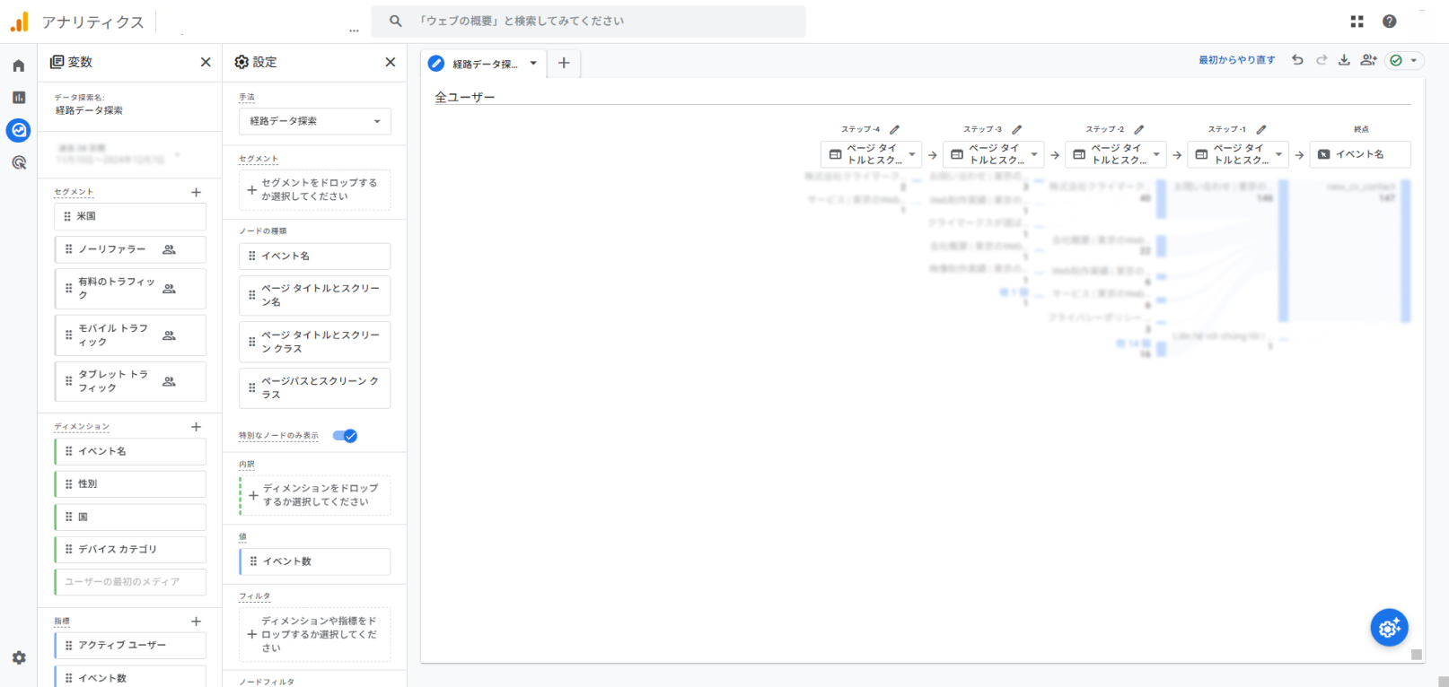Screen dimensions: 1449x687
Task: Select the イベント数 metric in 変数 panel
Action: pos(130,677)
